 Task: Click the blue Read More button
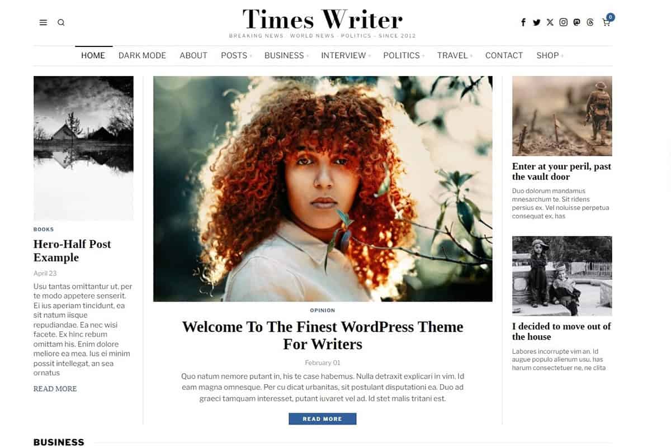click(x=323, y=418)
